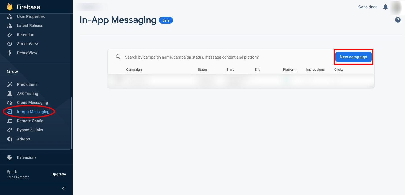The height and width of the screenshot is (195, 405).
Task: Click the Campaign column header
Action: click(134, 70)
